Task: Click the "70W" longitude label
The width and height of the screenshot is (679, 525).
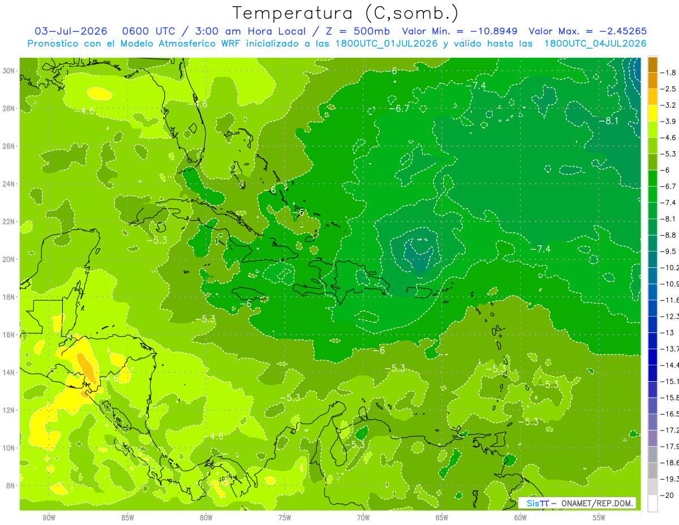Action: tap(363, 518)
